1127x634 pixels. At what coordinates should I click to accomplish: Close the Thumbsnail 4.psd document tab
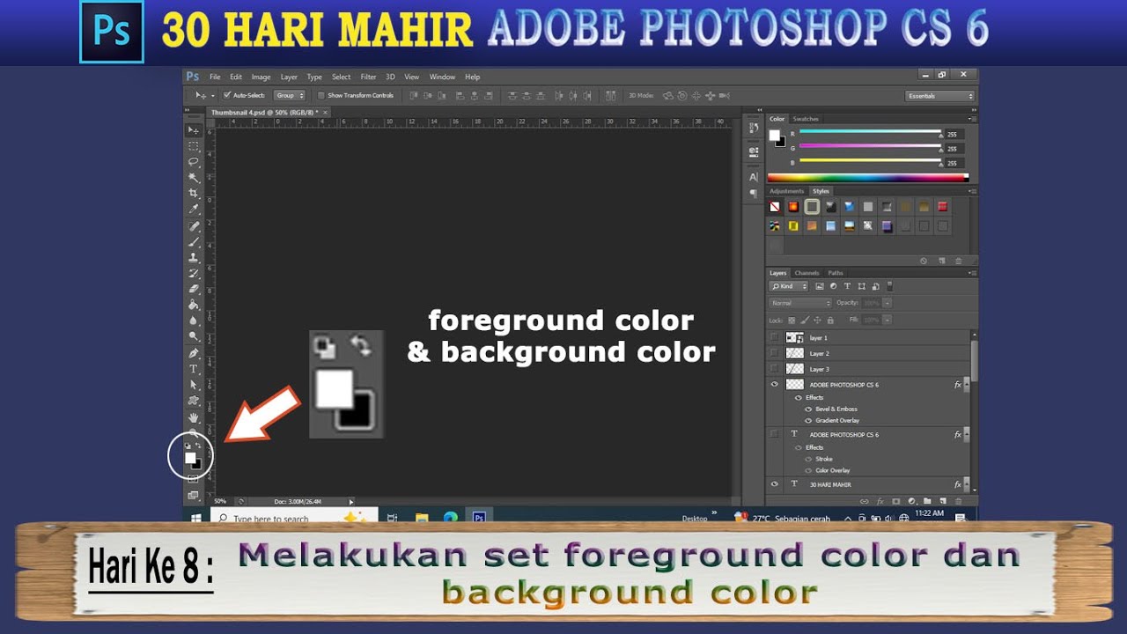click(x=326, y=113)
